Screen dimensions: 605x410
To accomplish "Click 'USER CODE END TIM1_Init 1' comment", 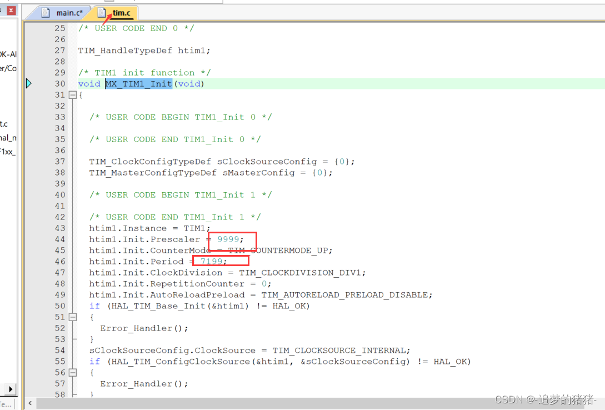I will [175, 217].
